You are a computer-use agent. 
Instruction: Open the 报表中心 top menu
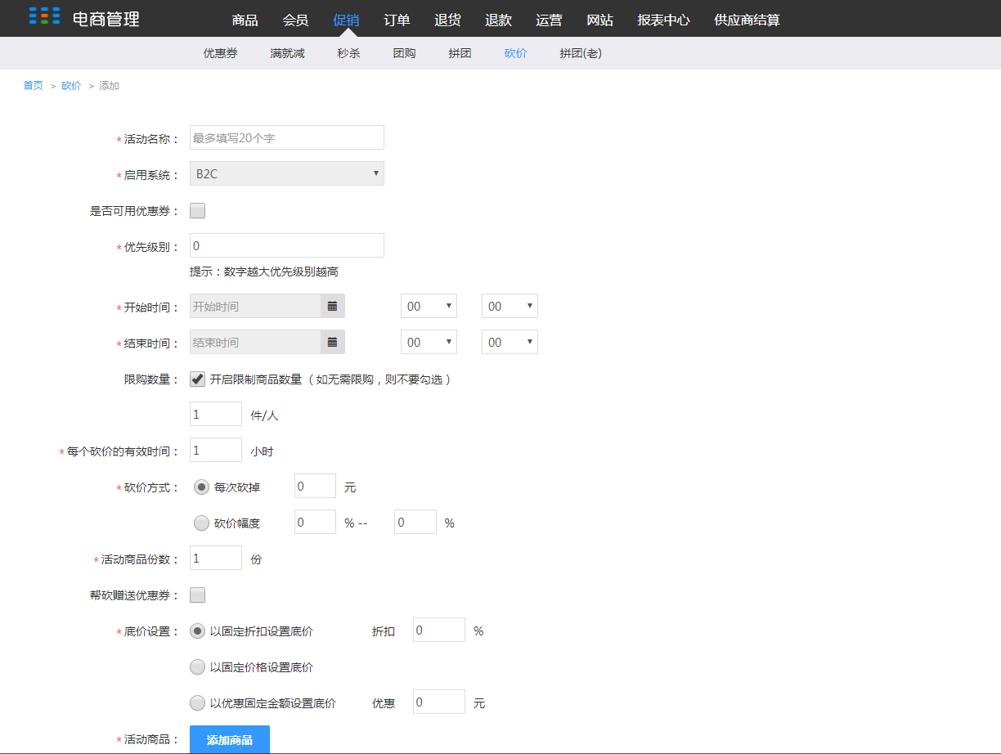coord(663,20)
